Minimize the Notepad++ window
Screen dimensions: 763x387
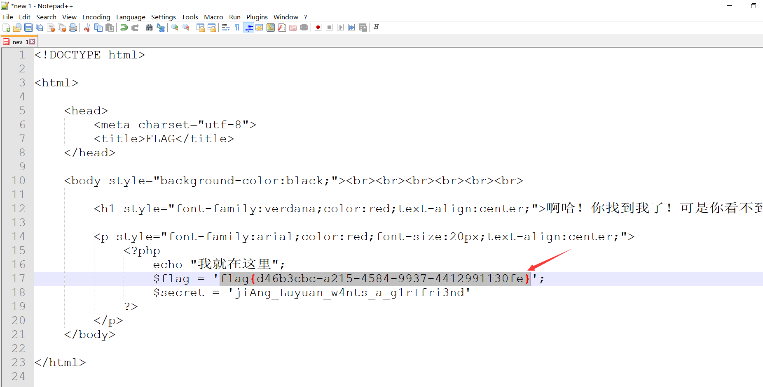730,6
